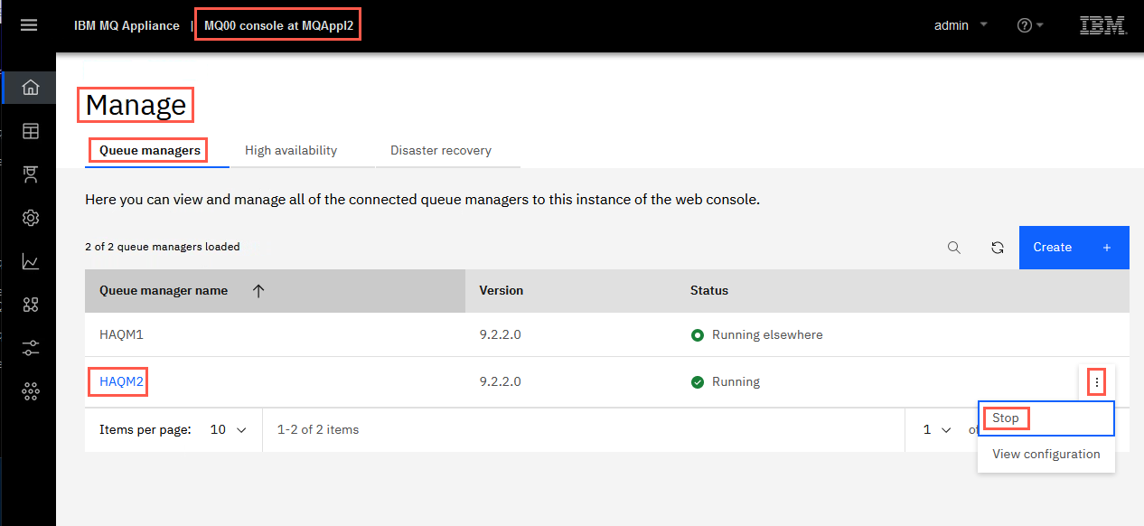
Task: Click the Status column header
Action: [709, 291]
